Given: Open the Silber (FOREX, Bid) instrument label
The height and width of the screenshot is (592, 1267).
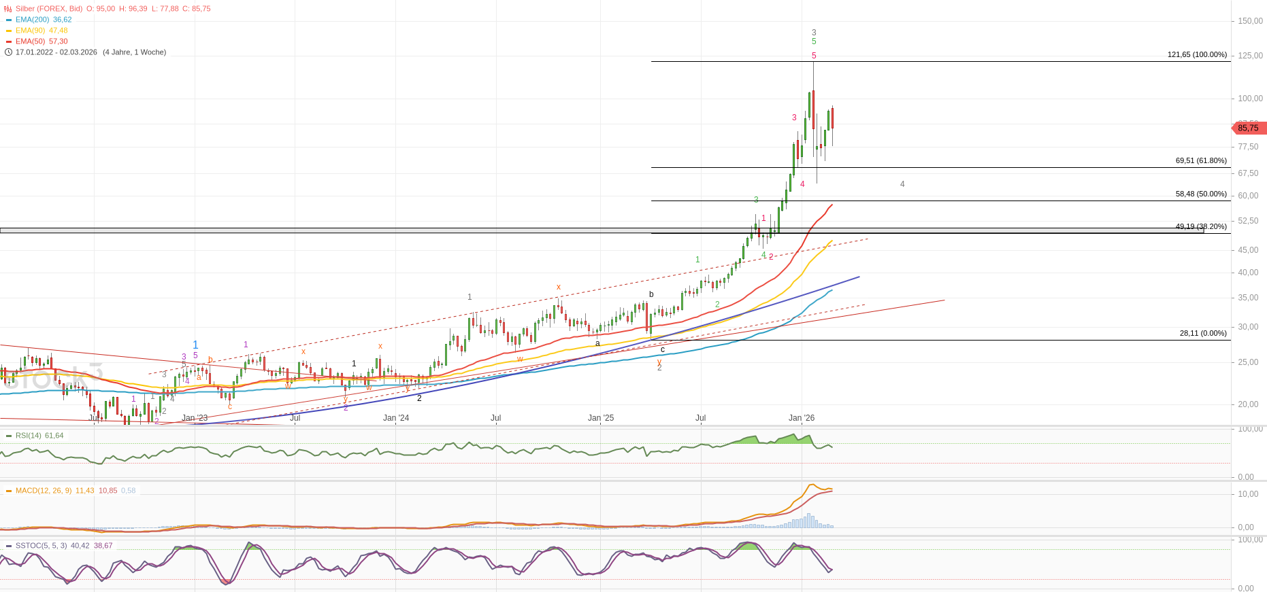Looking at the screenshot, I should tap(49, 9).
